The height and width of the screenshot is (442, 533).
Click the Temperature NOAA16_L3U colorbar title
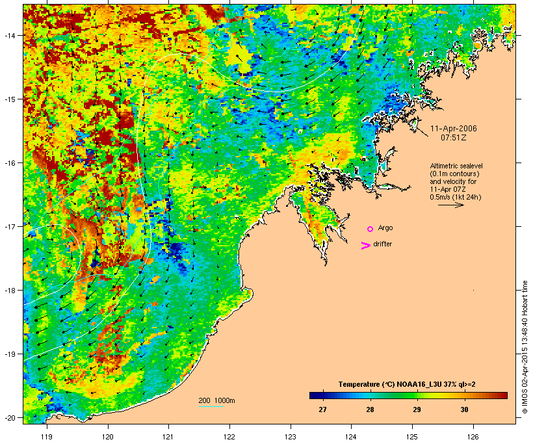407,384
